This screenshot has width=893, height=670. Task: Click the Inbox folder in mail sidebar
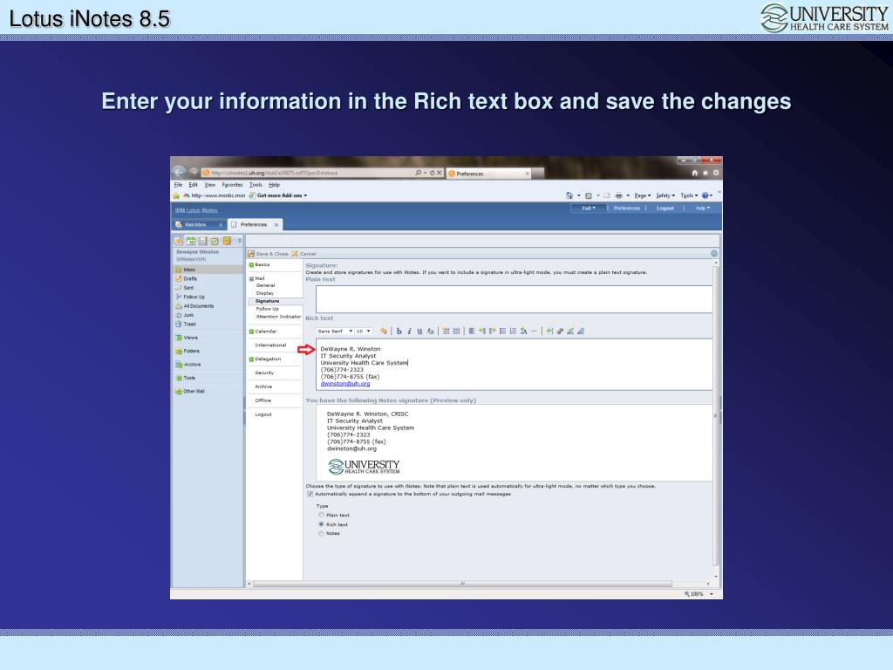pyautogui.click(x=208, y=270)
